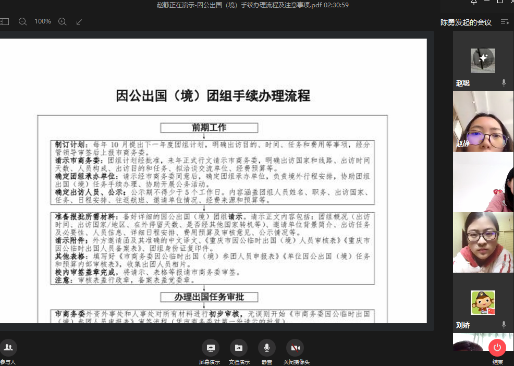Image resolution: width=514 pixels, height=366 pixels.
Task: Select 赵聪's avatar thumbnail
Action: click(483, 60)
